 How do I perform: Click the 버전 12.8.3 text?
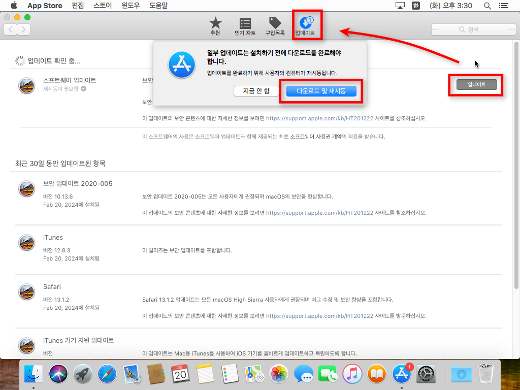point(57,250)
